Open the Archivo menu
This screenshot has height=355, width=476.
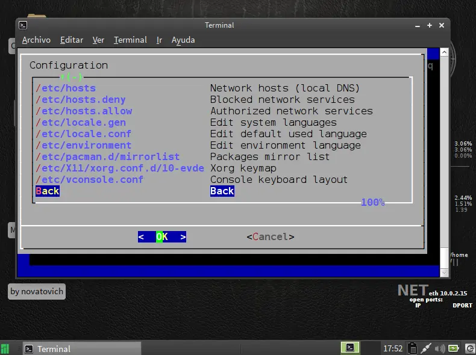pyautogui.click(x=36, y=40)
